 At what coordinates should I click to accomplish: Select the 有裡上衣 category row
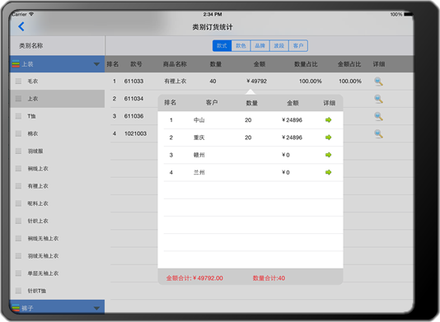(57, 186)
